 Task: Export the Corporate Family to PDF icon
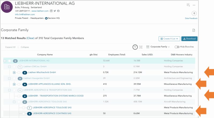194,30
